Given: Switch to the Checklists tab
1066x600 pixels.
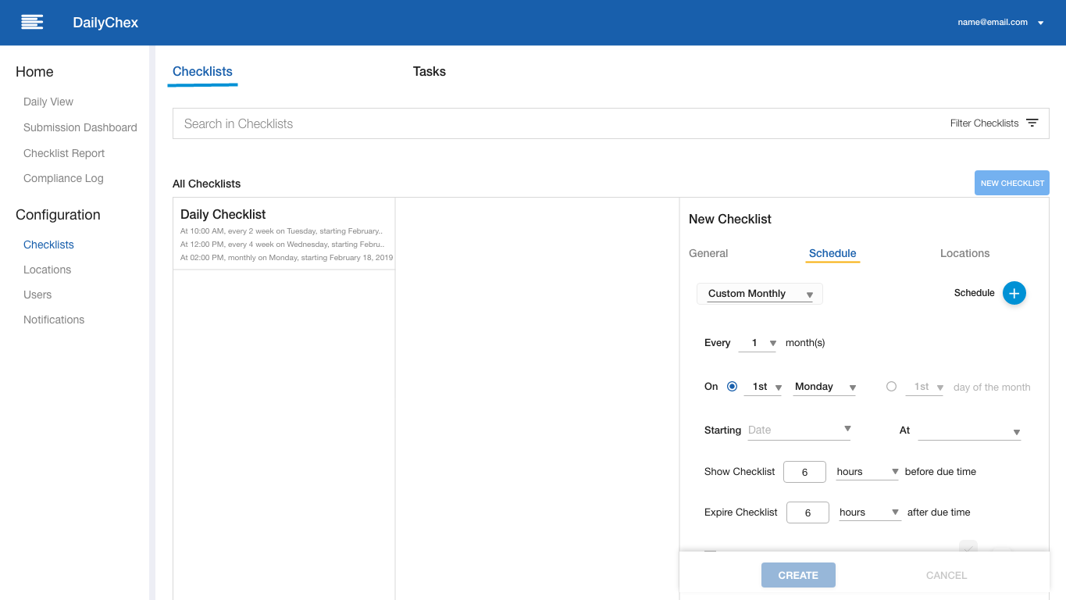Looking at the screenshot, I should [x=202, y=71].
